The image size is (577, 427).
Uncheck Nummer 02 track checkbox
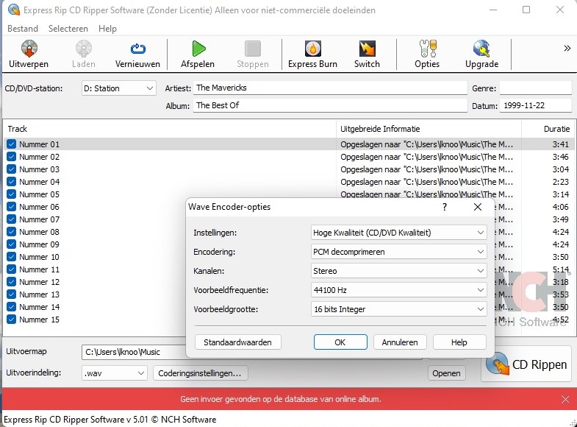point(12,157)
